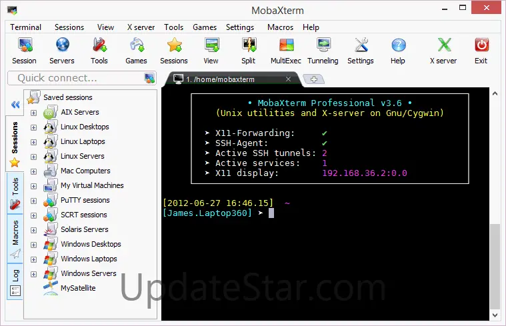
Task: Add a new terminal tab
Action: pyautogui.click(x=314, y=79)
